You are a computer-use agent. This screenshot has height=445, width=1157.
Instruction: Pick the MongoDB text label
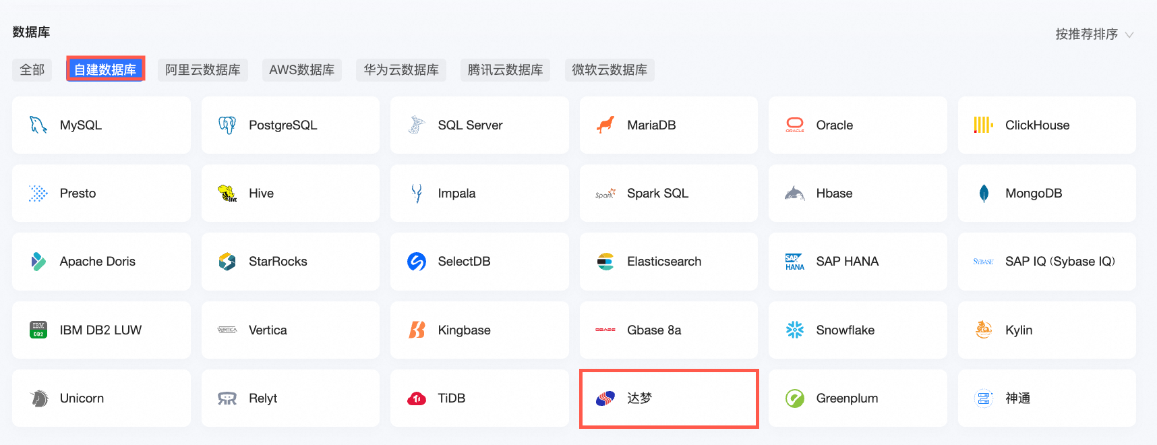(1034, 194)
